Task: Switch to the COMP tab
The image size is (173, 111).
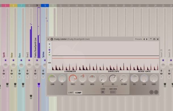Action: [78, 93]
